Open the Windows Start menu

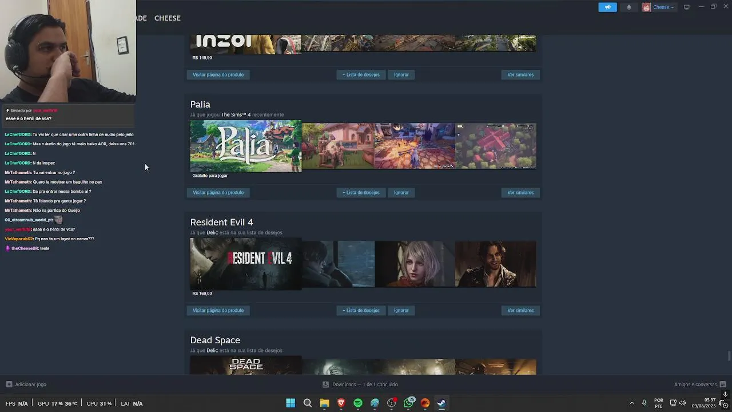(291, 403)
